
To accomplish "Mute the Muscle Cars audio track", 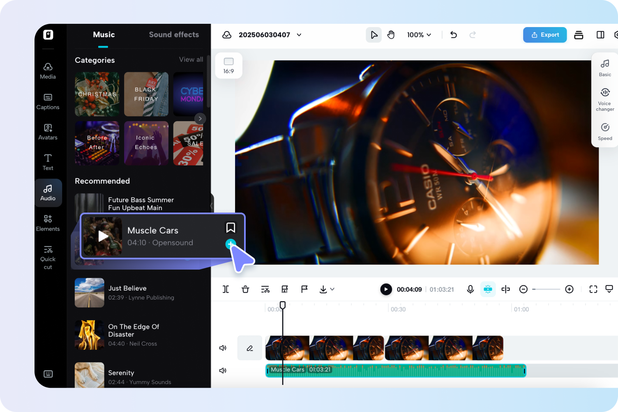I will (x=223, y=371).
